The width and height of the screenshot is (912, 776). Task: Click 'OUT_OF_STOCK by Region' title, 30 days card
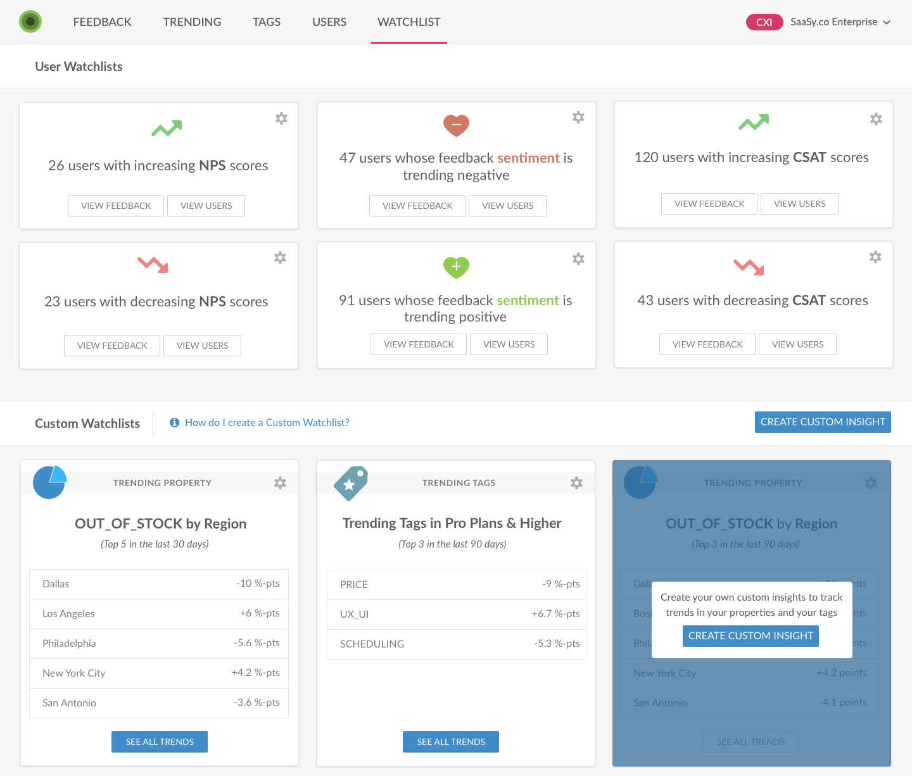point(161,524)
